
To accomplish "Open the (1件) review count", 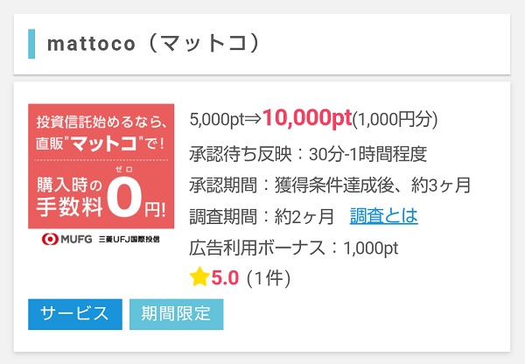I will click(268, 278).
